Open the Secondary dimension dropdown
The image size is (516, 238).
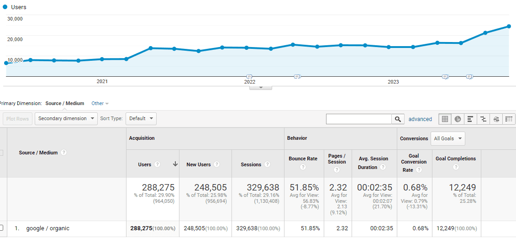[66, 119]
